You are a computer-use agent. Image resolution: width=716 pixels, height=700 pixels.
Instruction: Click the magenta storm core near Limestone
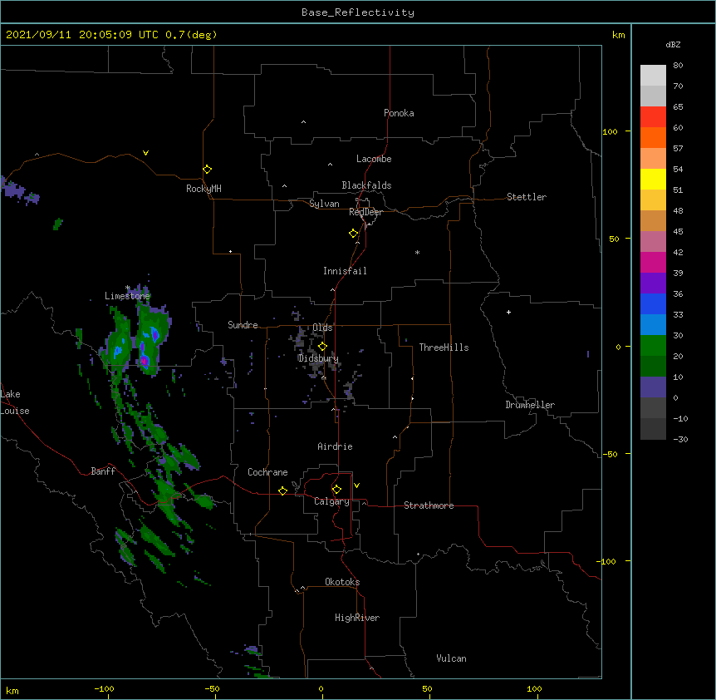pyautogui.click(x=145, y=361)
